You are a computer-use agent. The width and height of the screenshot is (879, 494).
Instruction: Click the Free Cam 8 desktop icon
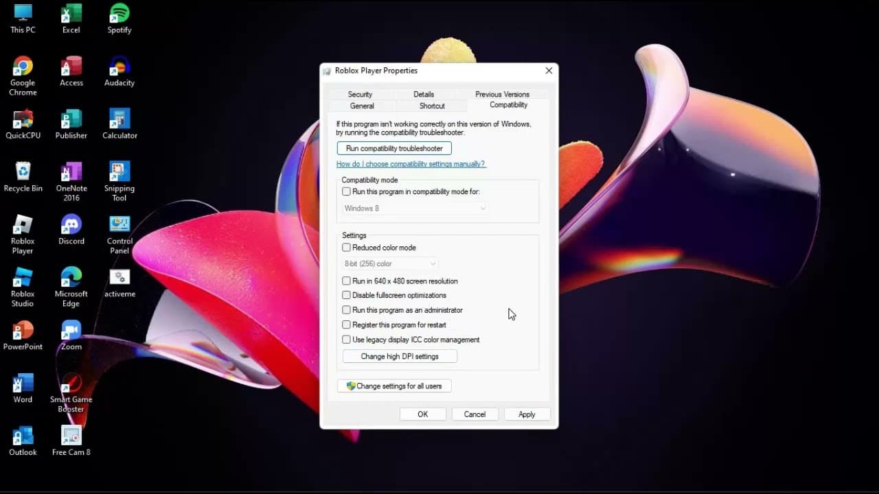click(x=71, y=441)
